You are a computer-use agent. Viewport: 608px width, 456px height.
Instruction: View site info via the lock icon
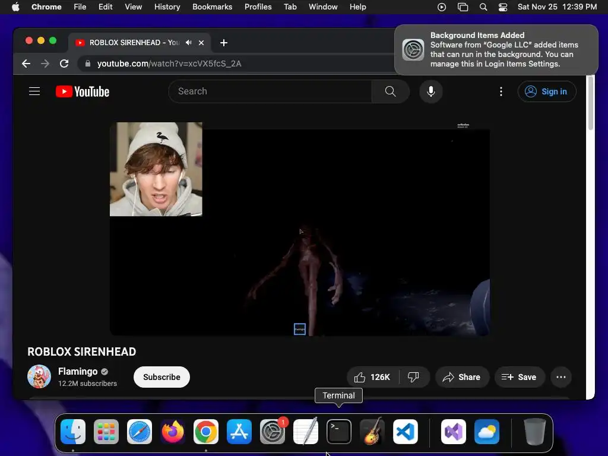pyautogui.click(x=88, y=64)
